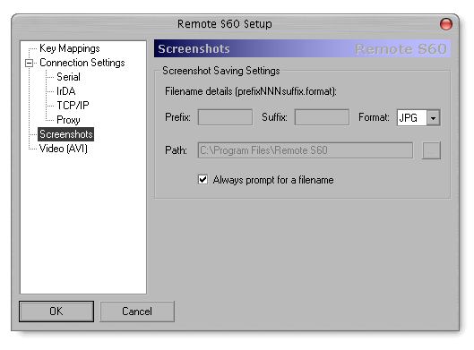Open TCP/IP connection settings
The width and height of the screenshot is (474, 350).
[x=73, y=105]
